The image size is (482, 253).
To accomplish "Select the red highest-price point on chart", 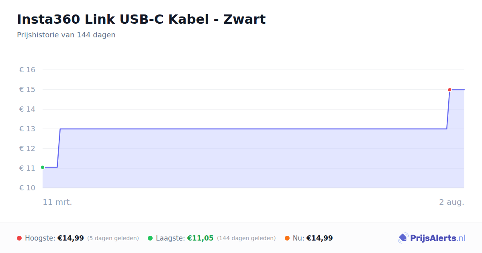I will [x=449, y=90].
